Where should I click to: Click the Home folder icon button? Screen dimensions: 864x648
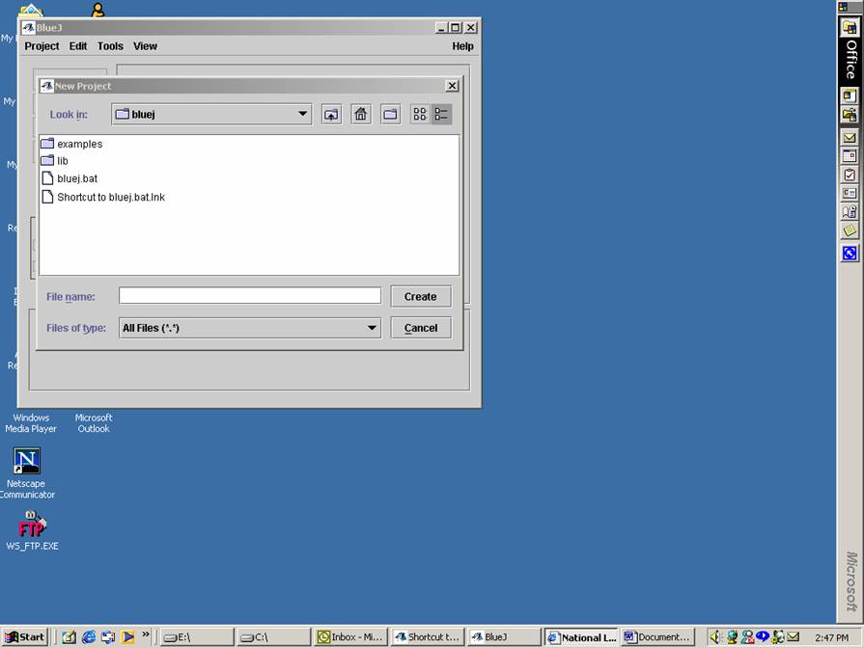tap(361, 115)
